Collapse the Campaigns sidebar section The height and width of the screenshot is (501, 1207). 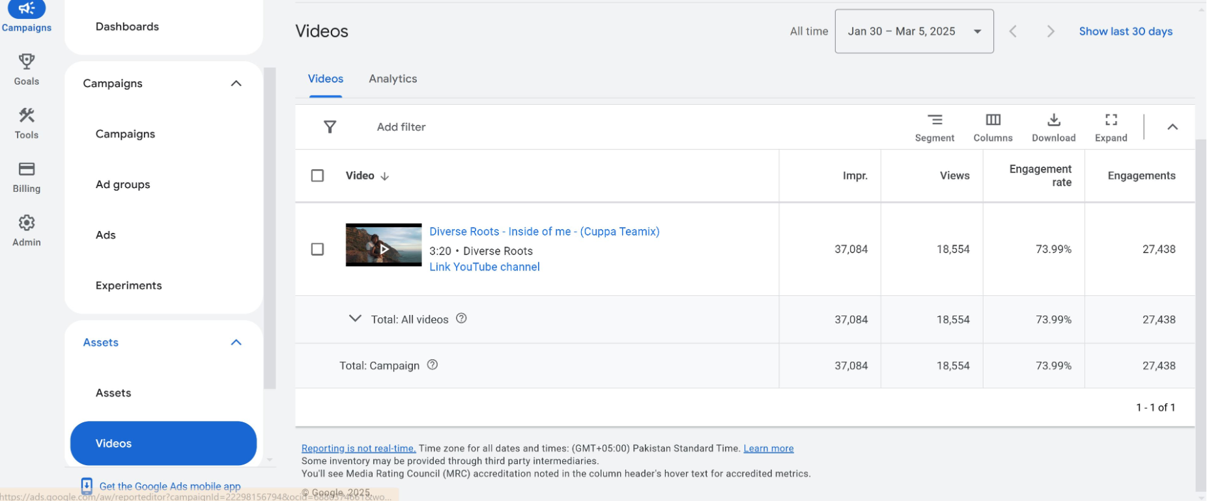236,83
